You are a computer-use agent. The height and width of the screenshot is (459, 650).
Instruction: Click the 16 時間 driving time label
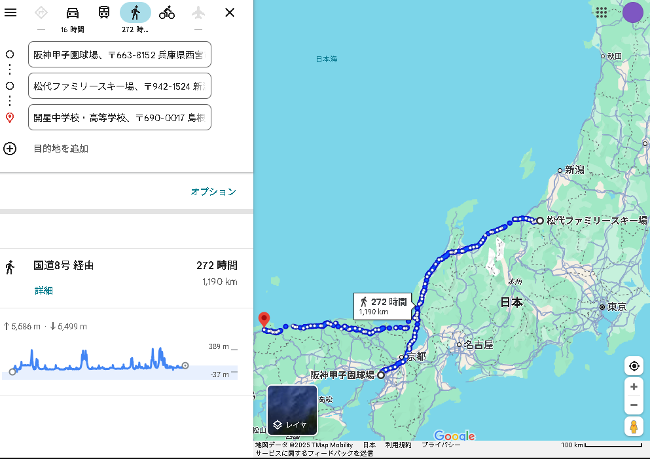point(73,29)
